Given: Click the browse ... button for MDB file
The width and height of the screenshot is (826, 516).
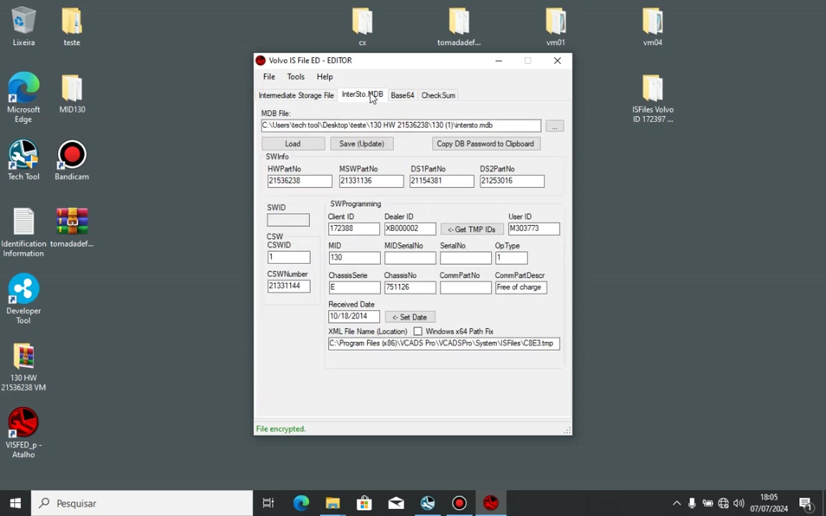Looking at the screenshot, I should point(554,126).
